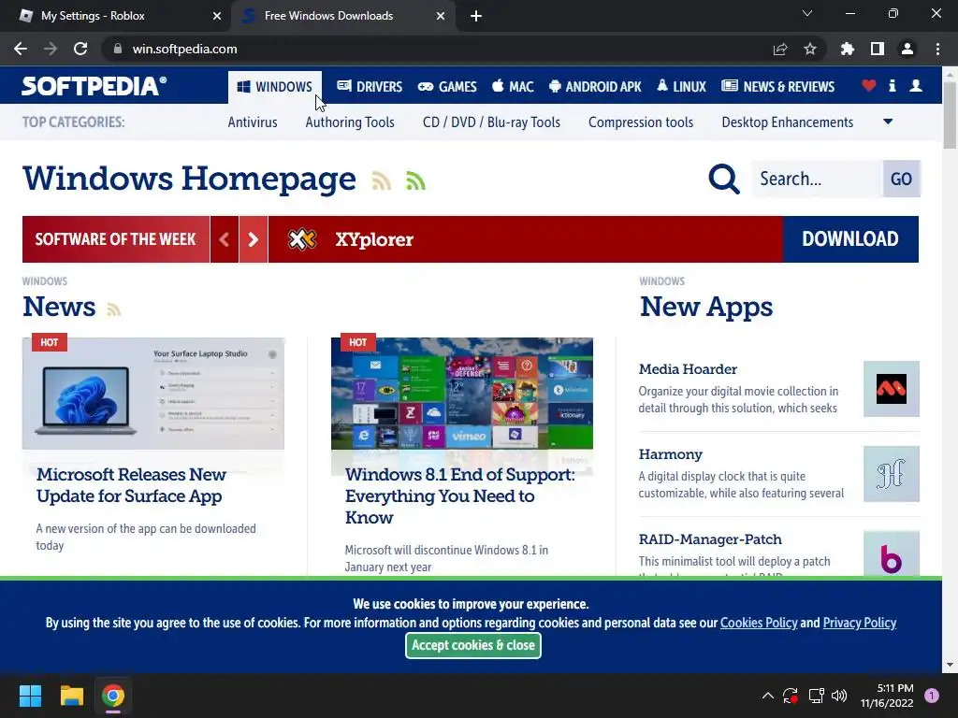The image size is (958, 718).
Task: Open Chrome three-dot menu
Action: tap(937, 49)
